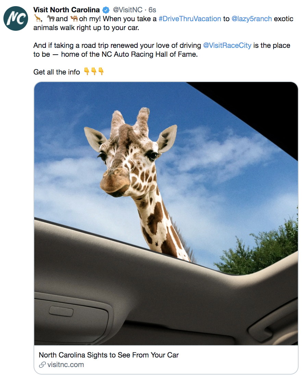The height and width of the screenshot is (378, 302).
Task: Open the Visit North Carolina display name
Action: pyautogui.click(x=66, y=10)
